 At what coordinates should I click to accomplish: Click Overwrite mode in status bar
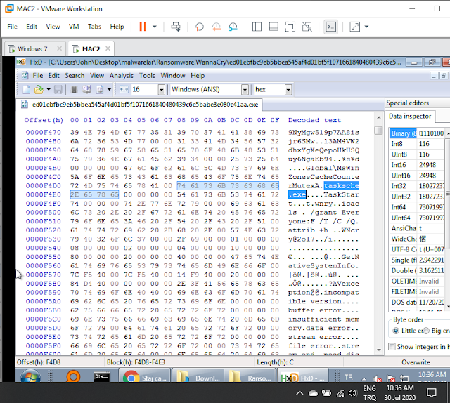tap(416, 362)
